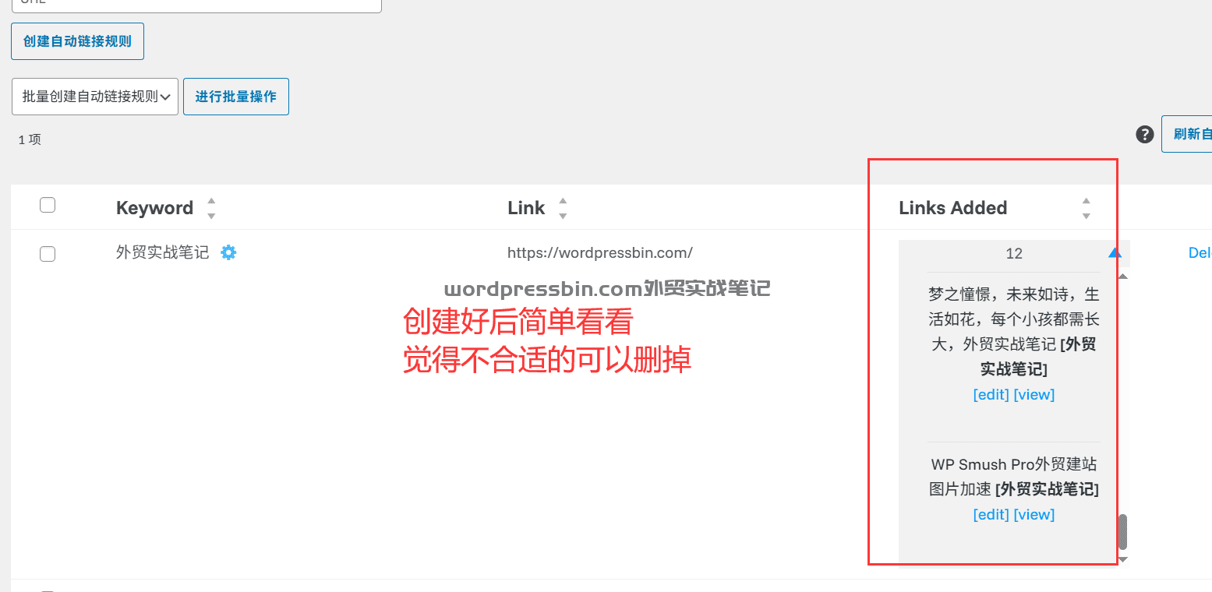Collapse the Links Added list triangle
Image resolution: width=1212 pixels, height=592 pixels.
pyautogui.click(x=1115, y=252)
